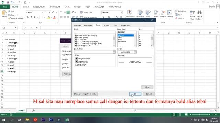This screenshot has width=220, height=123.
Task: Open the FILE menu tab
Action: 5,6
